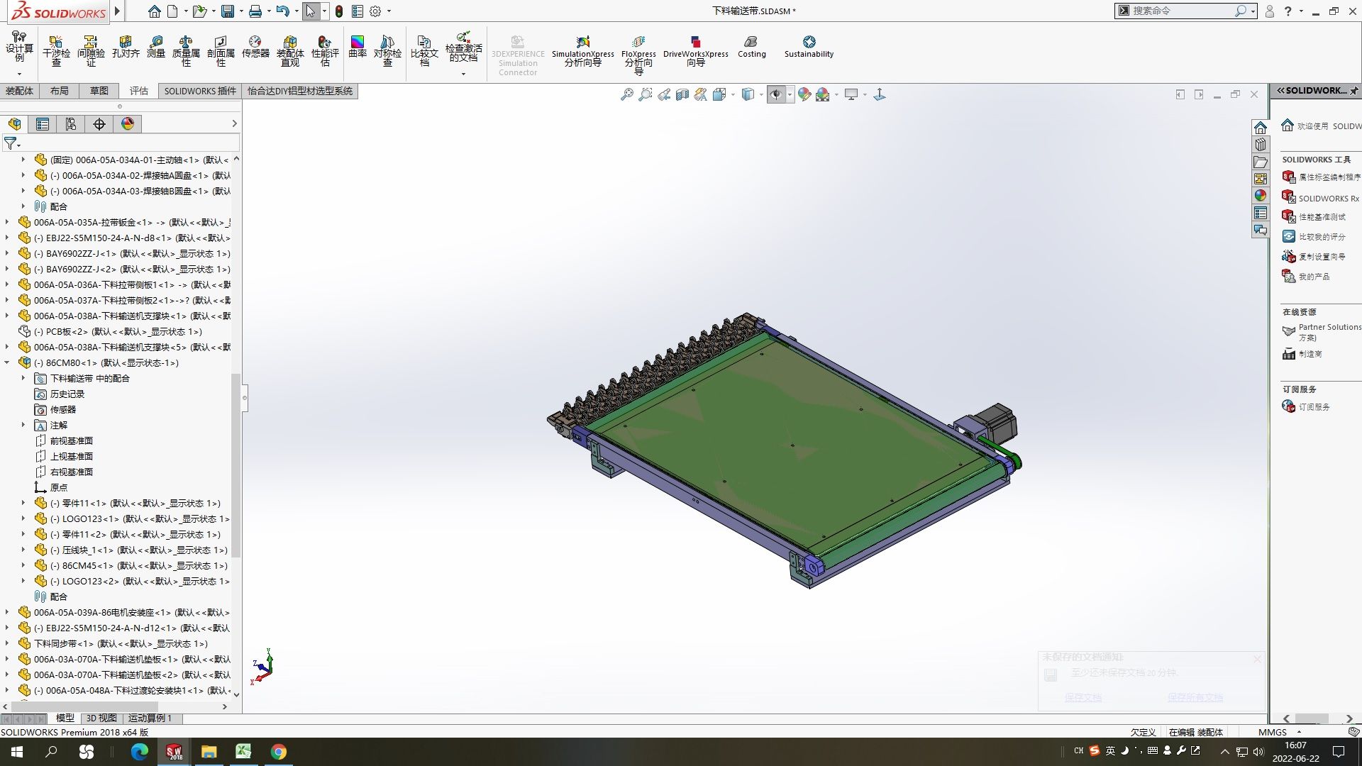Toggle Curvature (曲率) display

[x=358, y=47]
